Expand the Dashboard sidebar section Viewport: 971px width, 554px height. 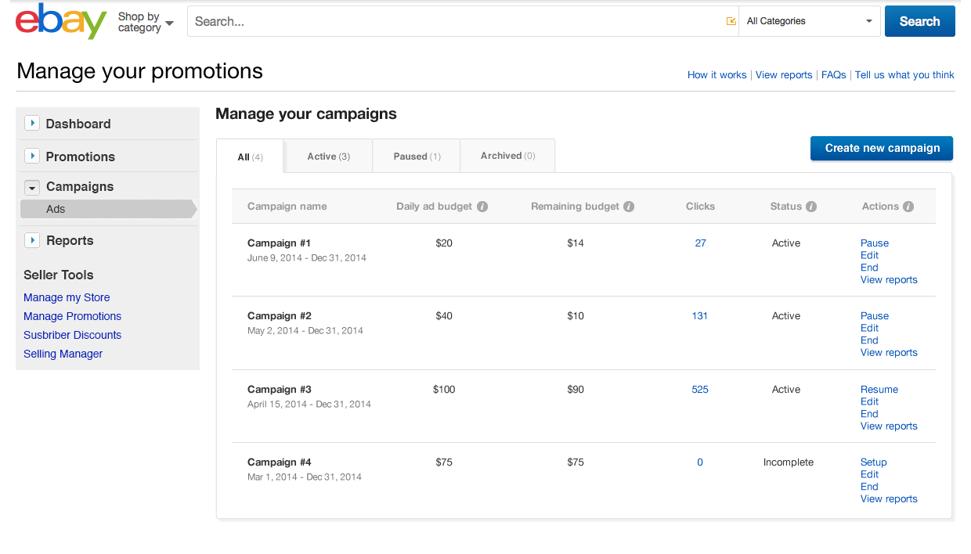pos(32,124)
